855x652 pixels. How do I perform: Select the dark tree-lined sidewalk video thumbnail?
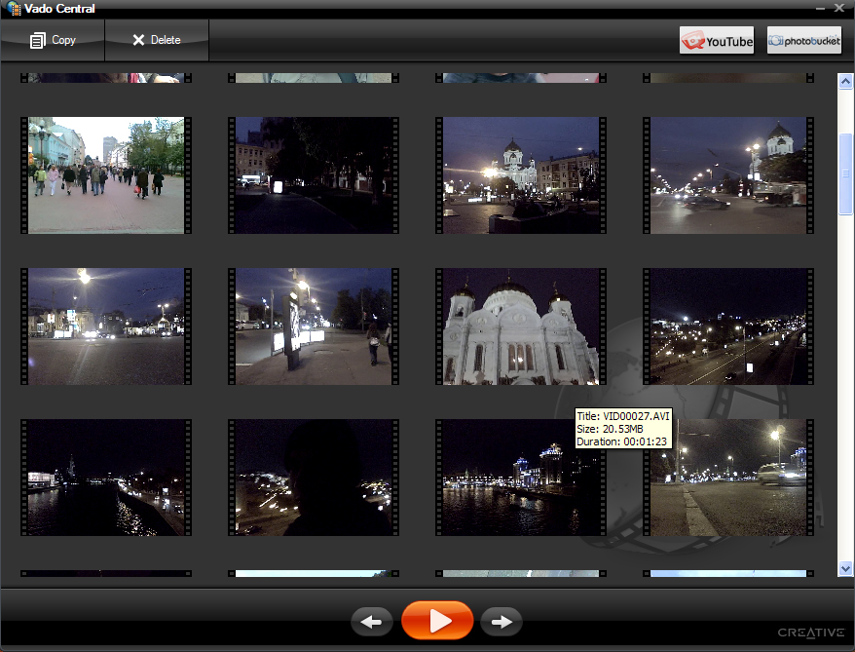[x=314, y=175]
